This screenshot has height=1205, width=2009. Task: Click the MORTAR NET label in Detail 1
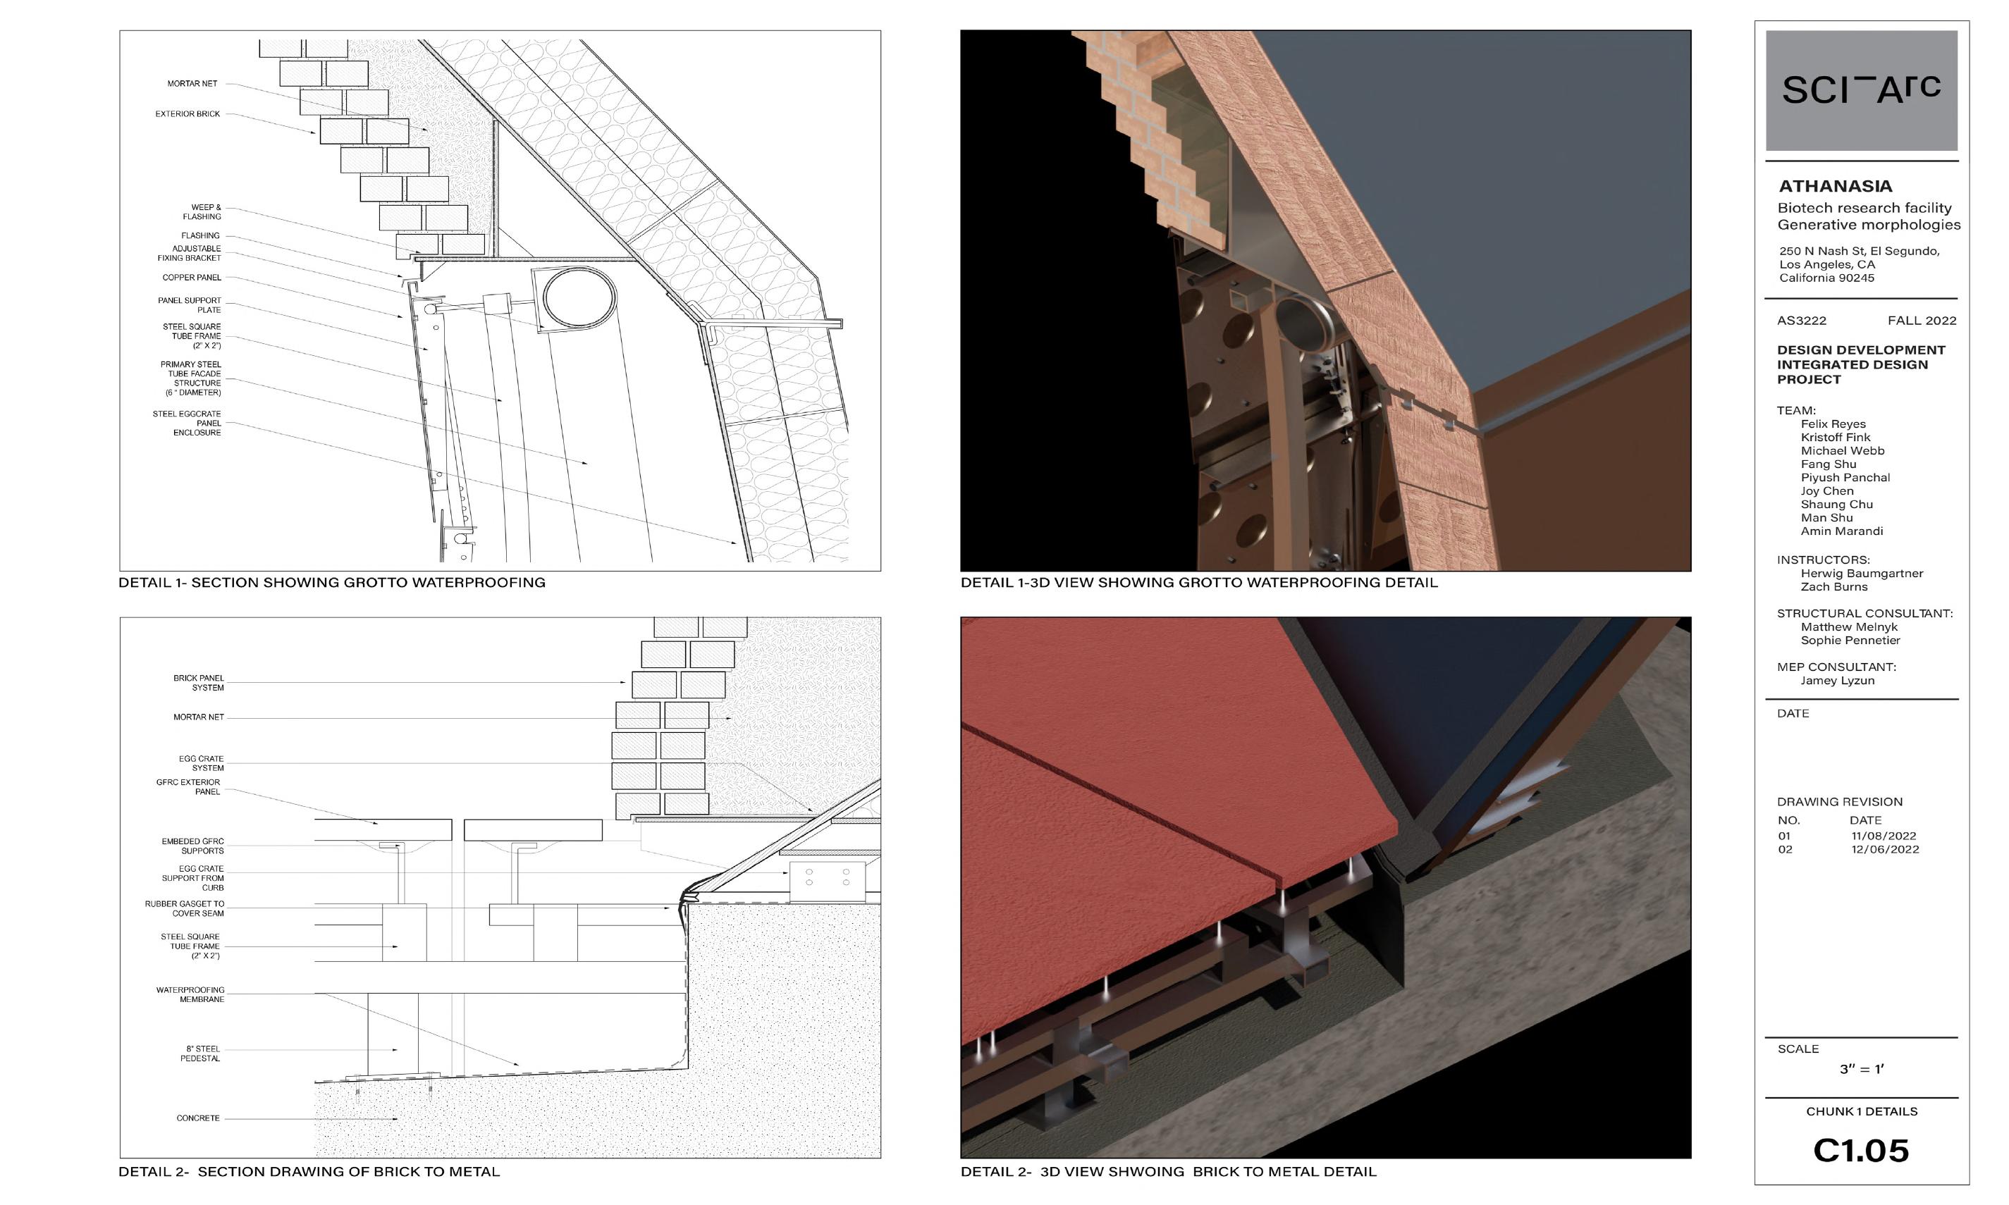click(x=192, y=84)
